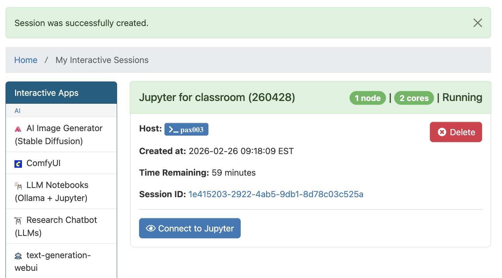Select the AI section header in sidebar
Image resolution: width=502 pixels, height=278 pixels.
tap(17, 111)
